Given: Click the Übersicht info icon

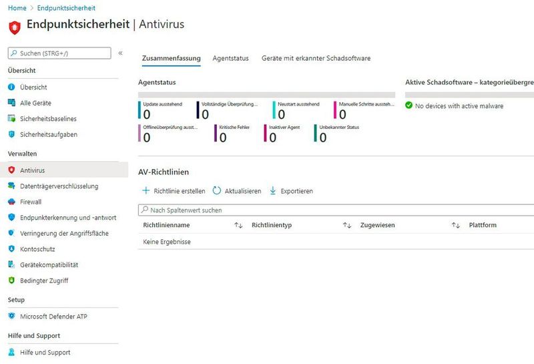Looking at the screenshot, I should coord(11,87).
